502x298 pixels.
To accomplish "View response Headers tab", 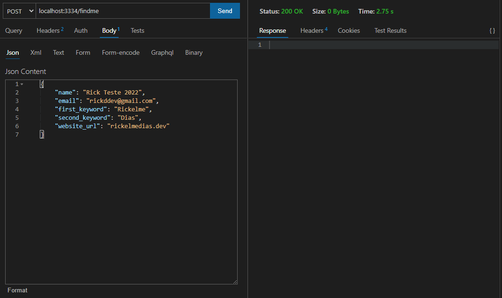I will [314, 31].
